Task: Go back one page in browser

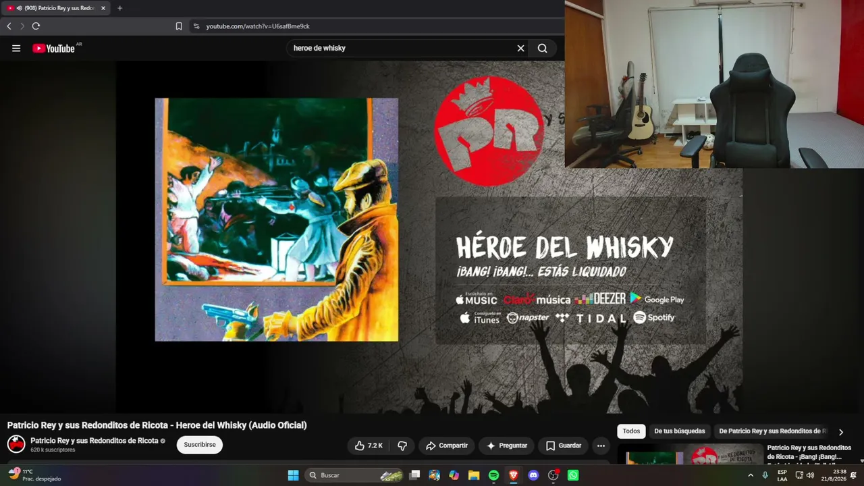Action: coord(9,26)
